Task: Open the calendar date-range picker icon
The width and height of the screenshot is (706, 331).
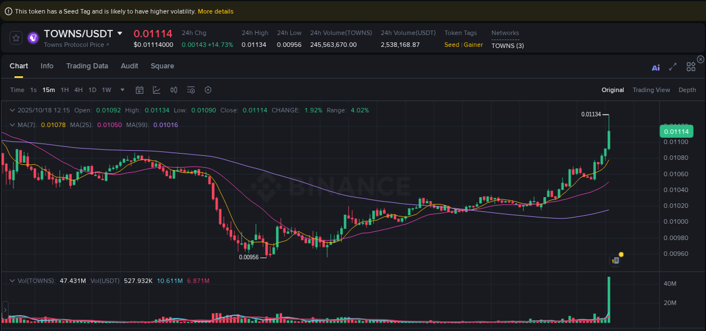Action: click(x=140, y=90)
